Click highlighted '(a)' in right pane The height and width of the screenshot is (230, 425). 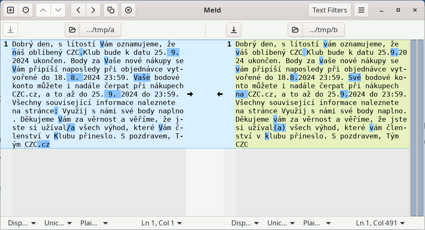pyautogui.click(x=279, y=128)
